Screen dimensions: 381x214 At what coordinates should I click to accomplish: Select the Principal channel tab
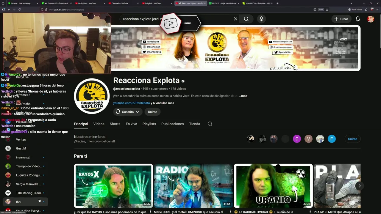(81, 124)
